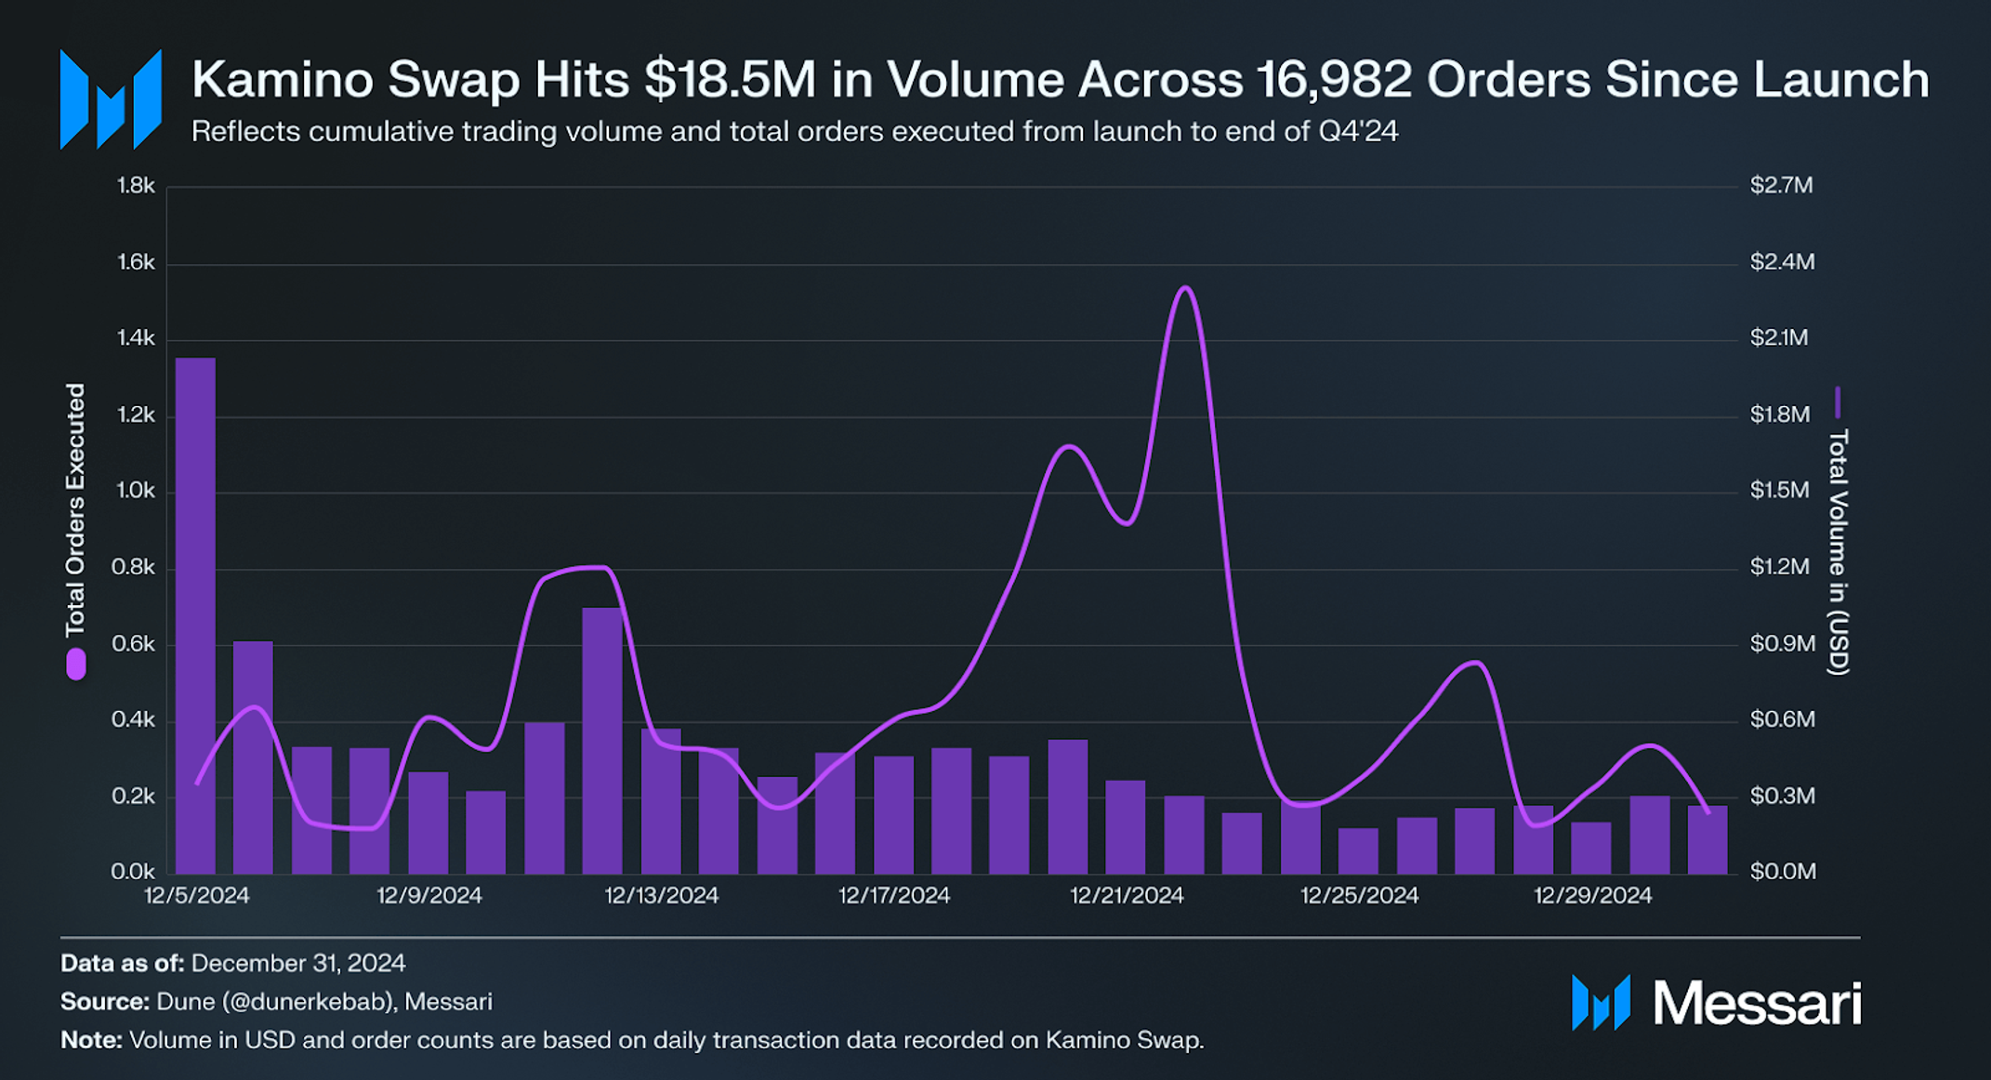Click the subtitle about cumulative trading volume
1991x1080 pixels.
tap(794, 132)
